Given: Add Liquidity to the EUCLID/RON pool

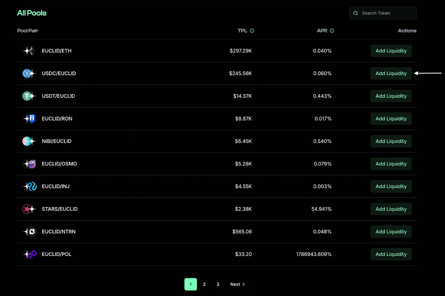Looking at the screenshot, I should 391,119.
